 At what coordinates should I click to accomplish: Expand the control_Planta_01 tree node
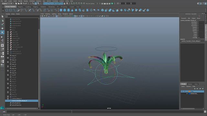(8, 99)
